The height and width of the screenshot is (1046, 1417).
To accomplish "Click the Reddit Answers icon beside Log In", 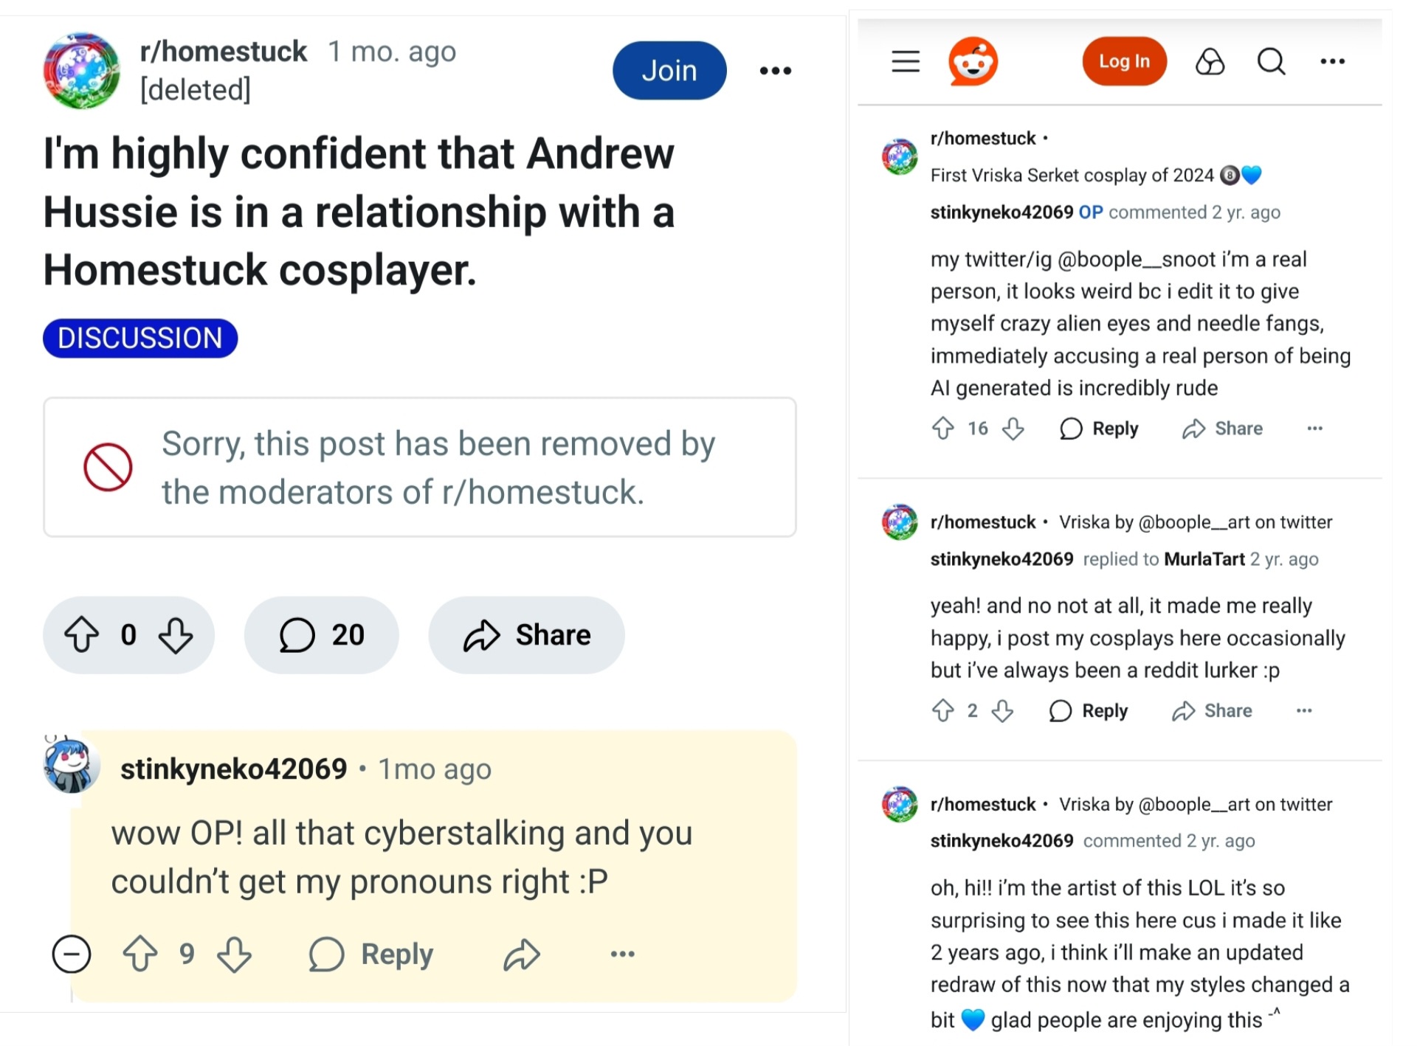I will (x=1210, y=62).
